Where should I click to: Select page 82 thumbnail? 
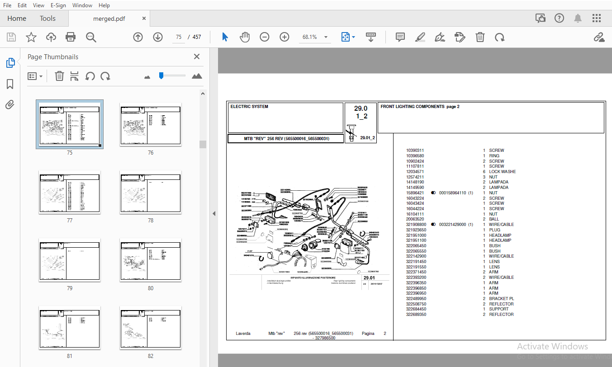pos(151,327)
